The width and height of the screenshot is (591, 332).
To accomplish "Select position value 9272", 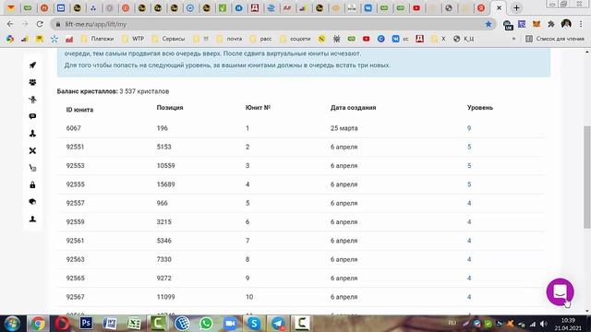I will pos(164,279).
